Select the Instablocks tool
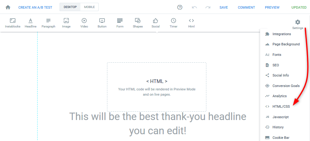This screenshot has height=141, width=310. click(13, 23)
